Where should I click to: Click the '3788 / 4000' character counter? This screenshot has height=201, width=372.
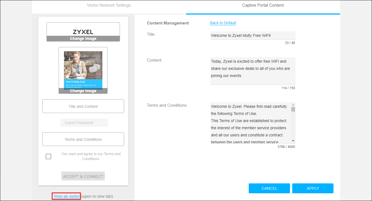[x=286, y=147]
